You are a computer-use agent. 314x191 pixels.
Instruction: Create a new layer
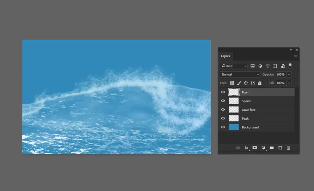click(x=280, y=148)
